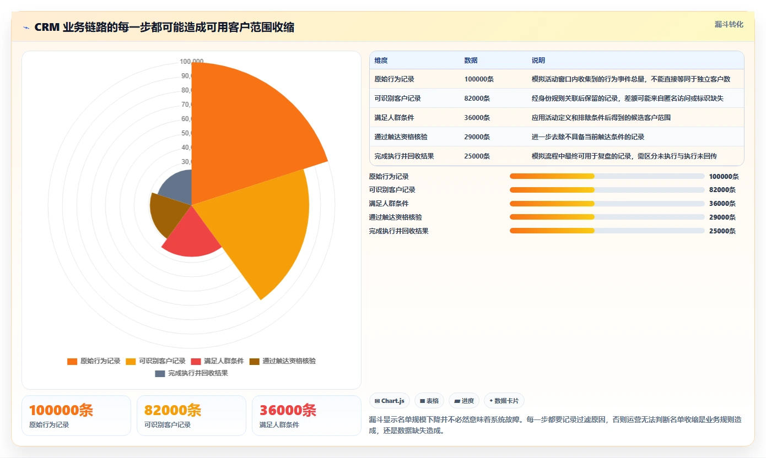Click the CRM 业务链路 page title

pos(164,28)
